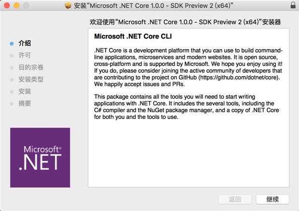Click the "Microsoft .NET Core CLI" heading
This screenshot has height=211, width=299.
(133, 37)
